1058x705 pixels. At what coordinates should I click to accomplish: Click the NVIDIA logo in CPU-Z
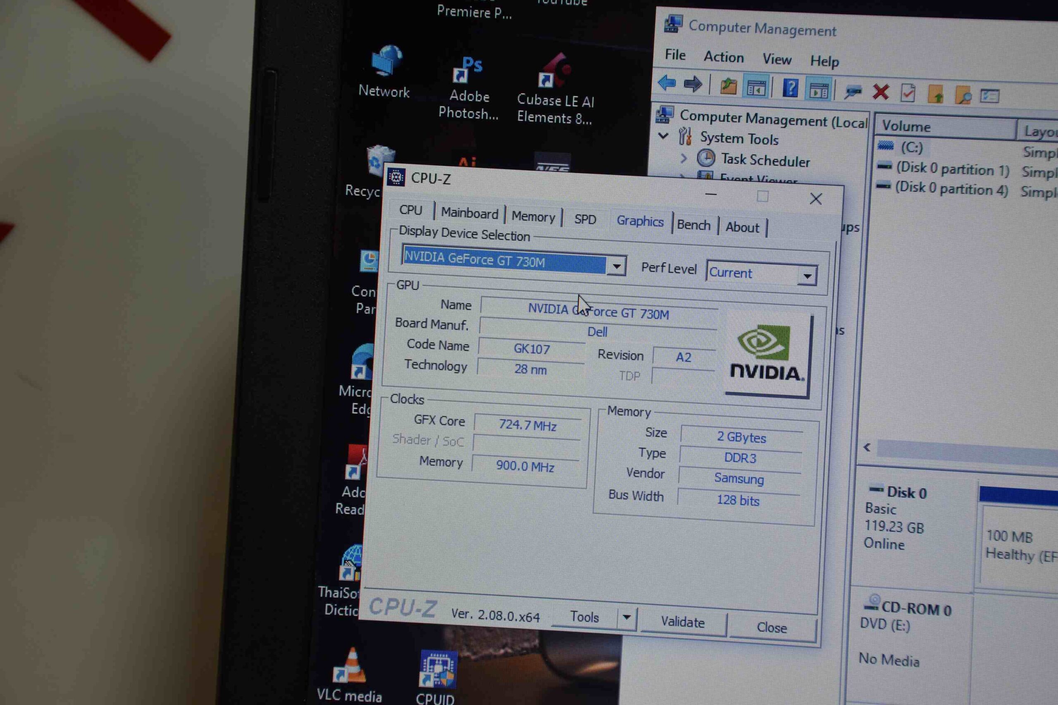767,354
